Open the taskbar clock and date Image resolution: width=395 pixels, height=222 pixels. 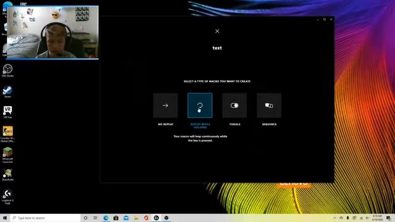click(x=377, y=218)
